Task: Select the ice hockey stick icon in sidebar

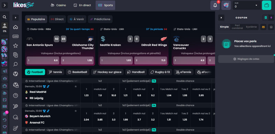Action: [x=15, y=128]
